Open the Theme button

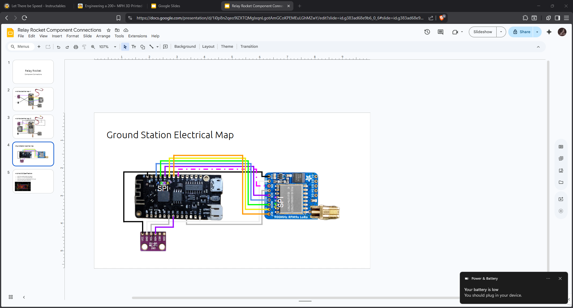[227, 47]
